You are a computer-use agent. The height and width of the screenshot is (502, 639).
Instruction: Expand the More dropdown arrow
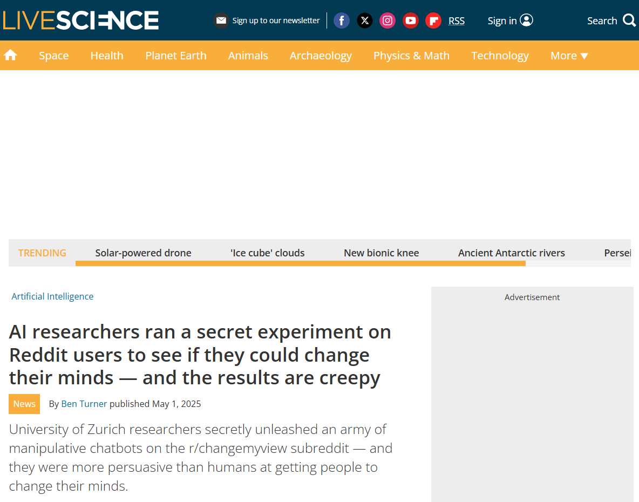[x=584, y=56]
